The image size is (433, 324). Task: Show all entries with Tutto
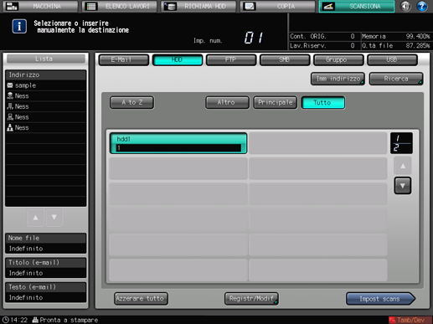(323, 102)
